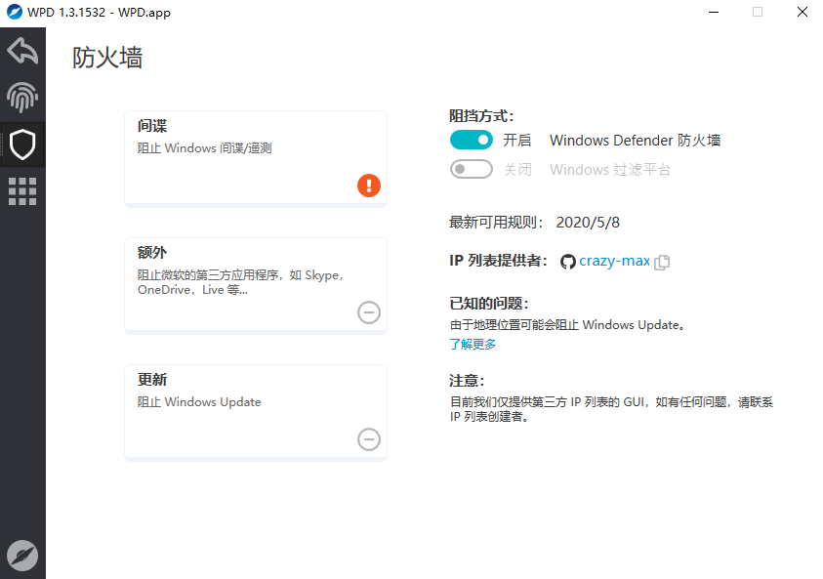
Task: Click the Windows Defender 防火墙 label
Action: click(636, 141)
